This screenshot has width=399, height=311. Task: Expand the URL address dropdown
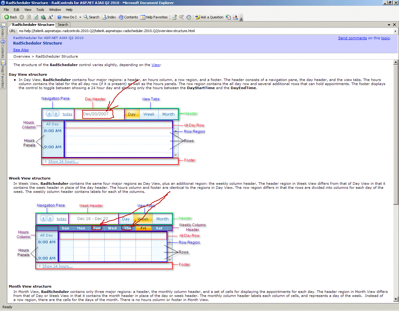396,31
